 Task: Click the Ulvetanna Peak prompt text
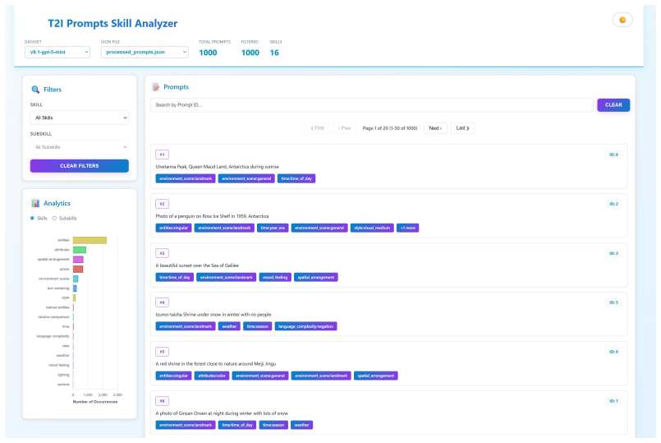217,167
